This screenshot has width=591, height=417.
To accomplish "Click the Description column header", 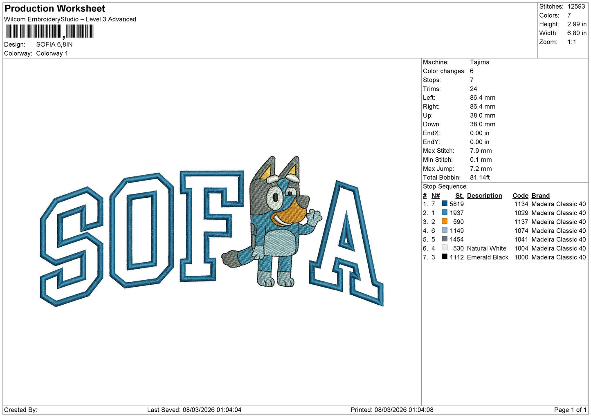I will pyautogui.click(x=485, y=196).
